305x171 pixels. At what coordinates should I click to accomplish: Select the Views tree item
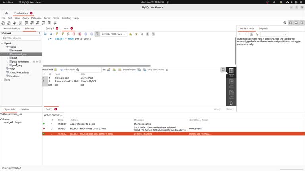tap(12, 69)
